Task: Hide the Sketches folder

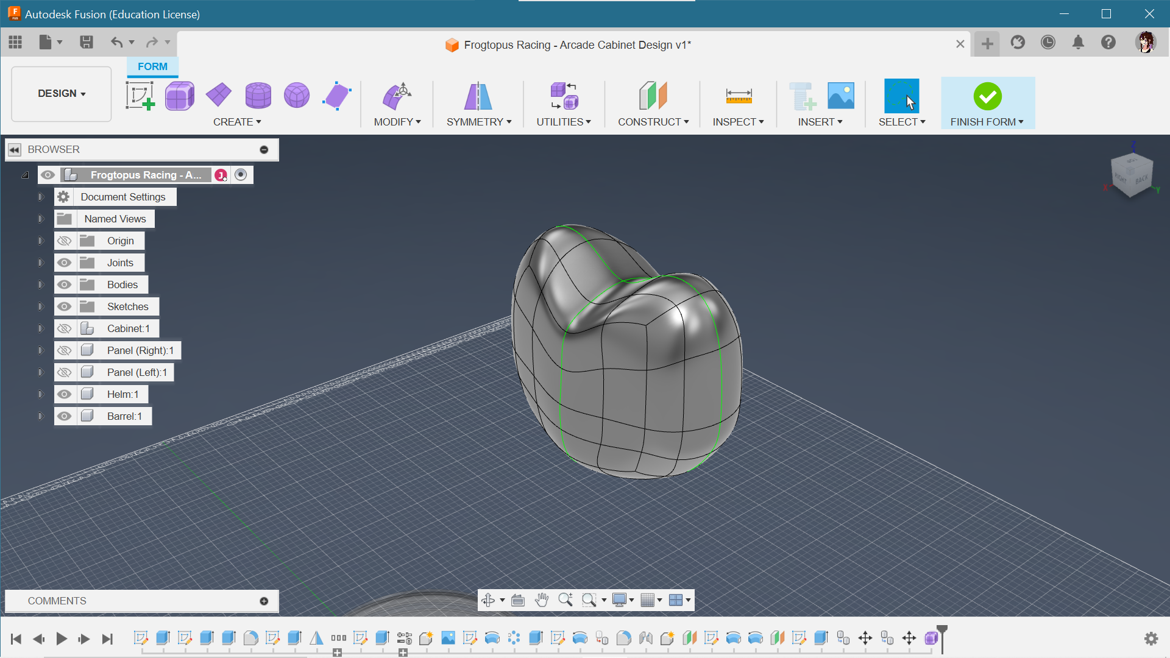Action: click(x=64, y=306)
